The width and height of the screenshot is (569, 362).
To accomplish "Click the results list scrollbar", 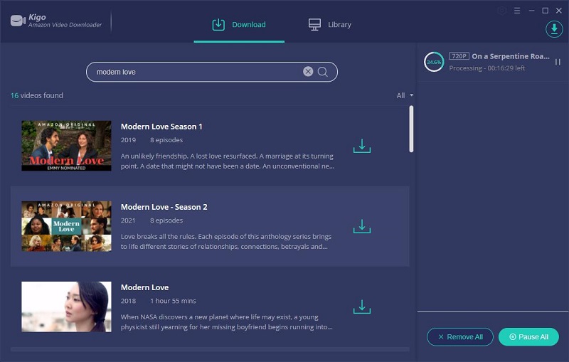I will [411, 129].
